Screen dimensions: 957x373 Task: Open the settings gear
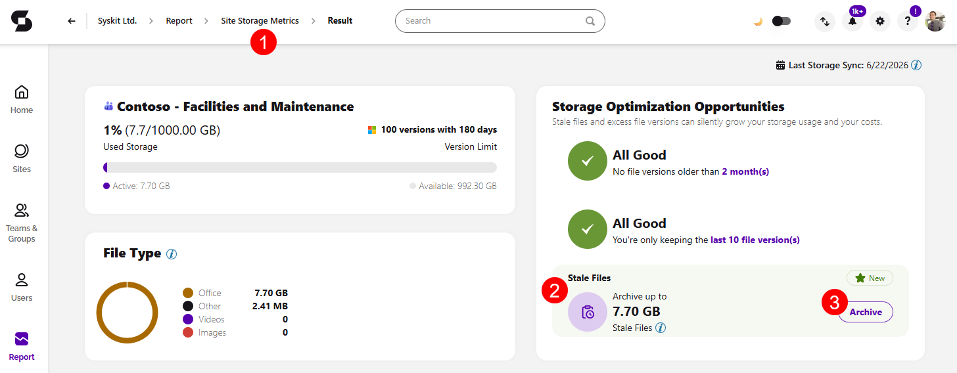tap(880, 21)
